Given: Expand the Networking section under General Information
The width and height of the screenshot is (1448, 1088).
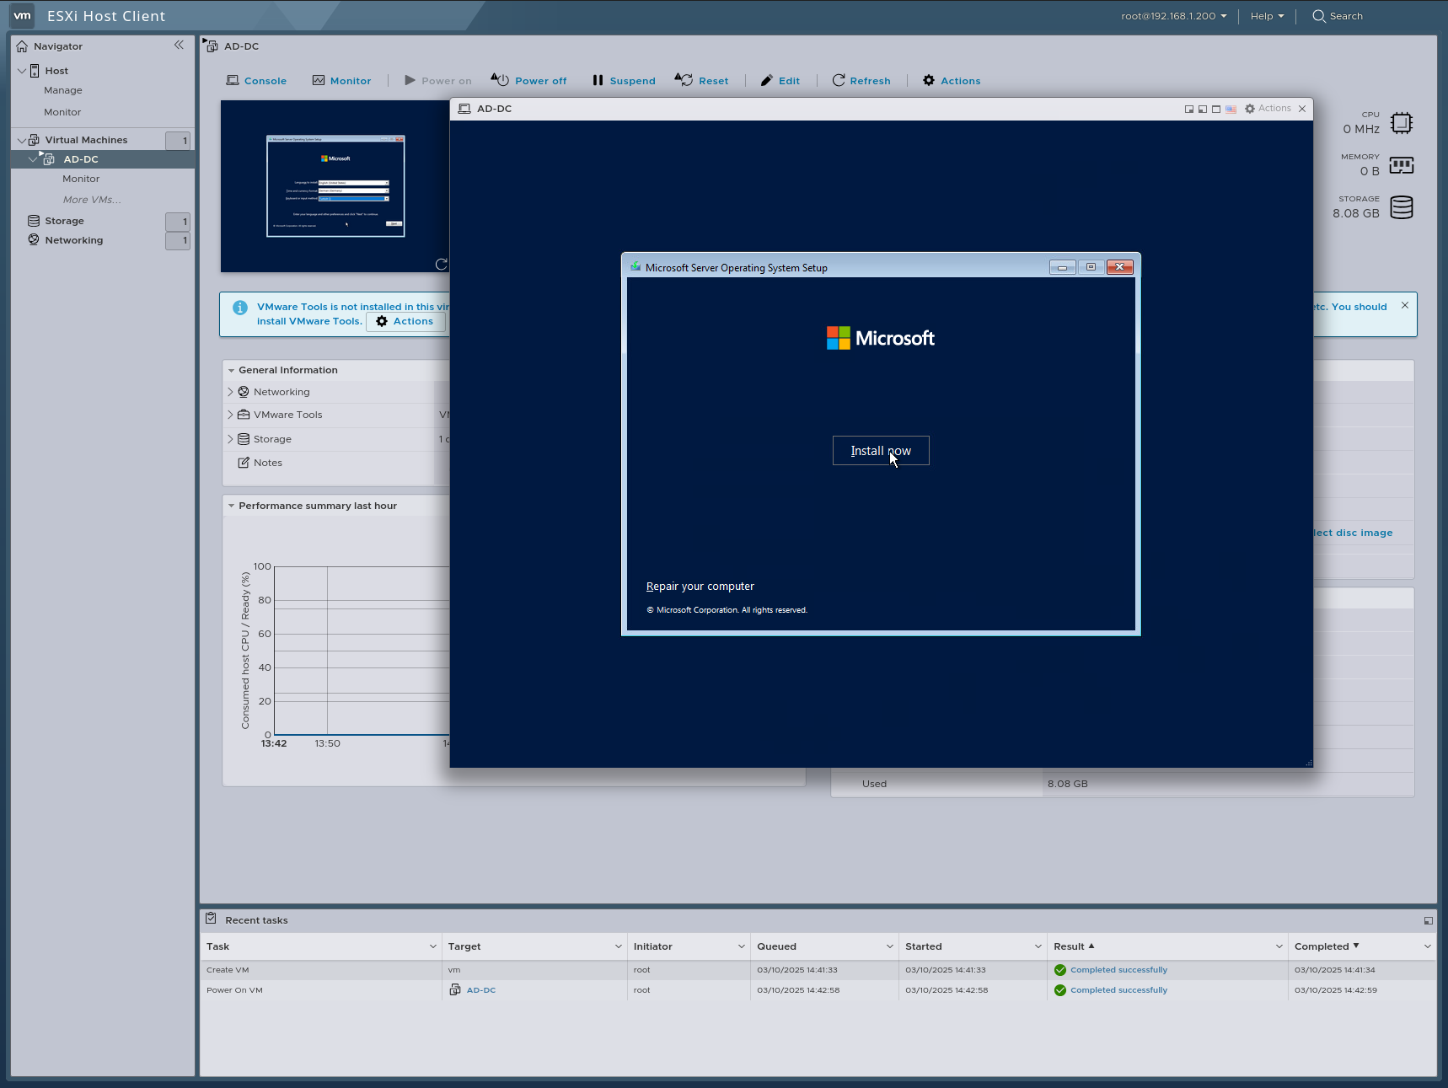Looking at the screenshot, I should 230,391.
